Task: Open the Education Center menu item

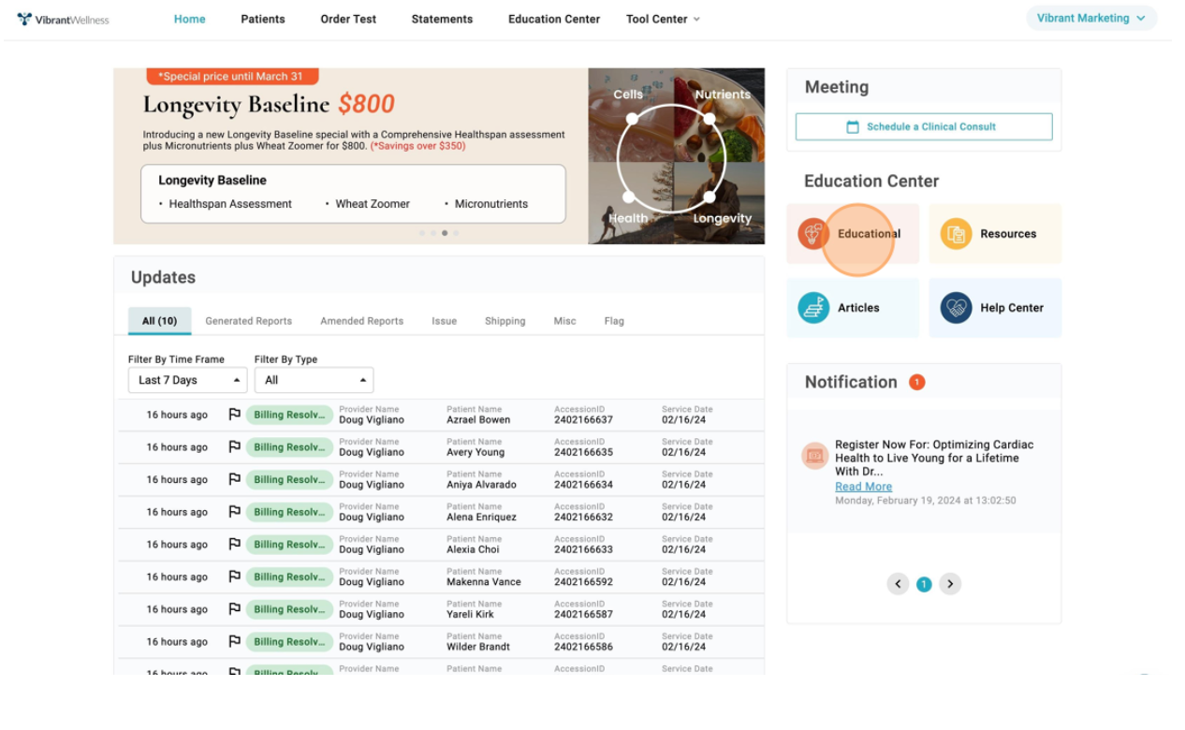Action: pos(554,19)
